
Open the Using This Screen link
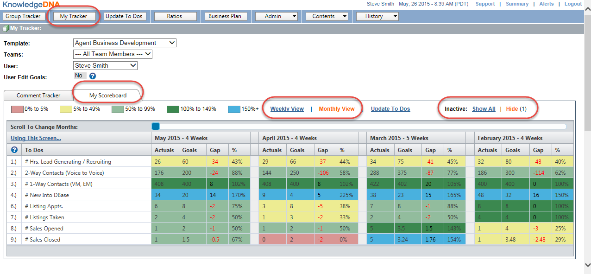pyautogui.click(x=36, y=138)
